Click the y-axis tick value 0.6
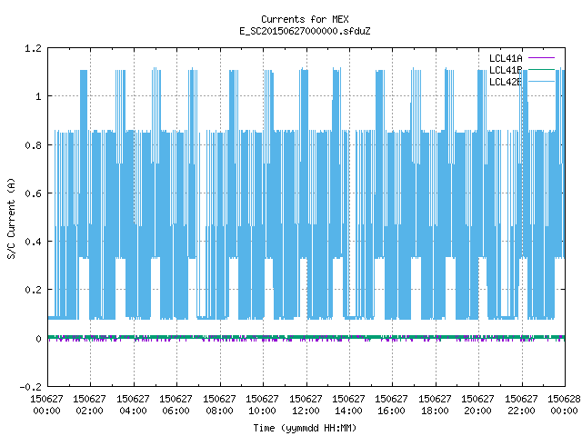This screenshot has width=582, height=436. coord(33,193)
